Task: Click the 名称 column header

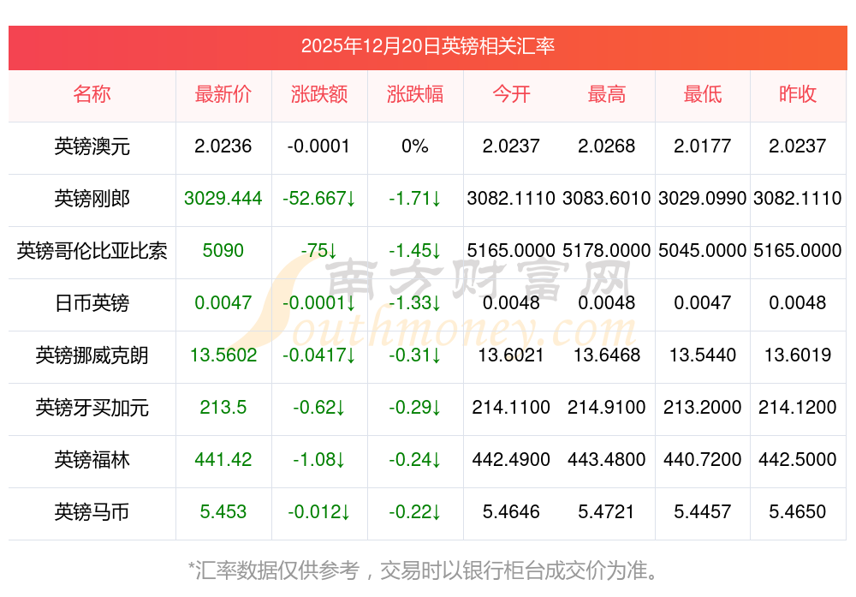Action: pos(92,95)
